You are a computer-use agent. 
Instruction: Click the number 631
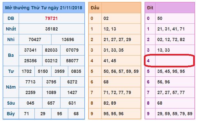(72, 103)
